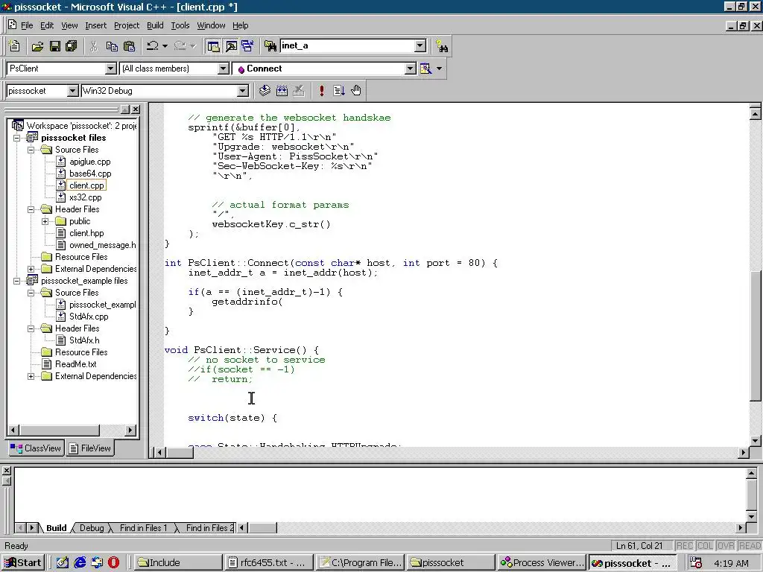Open the File menu
Viewport: 763px width, 572px height.
pyautogui.click(x=27, y=25)
